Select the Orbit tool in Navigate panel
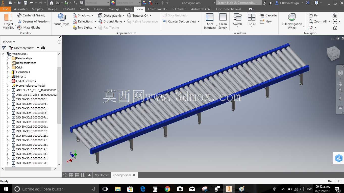 tap(311, 28)
